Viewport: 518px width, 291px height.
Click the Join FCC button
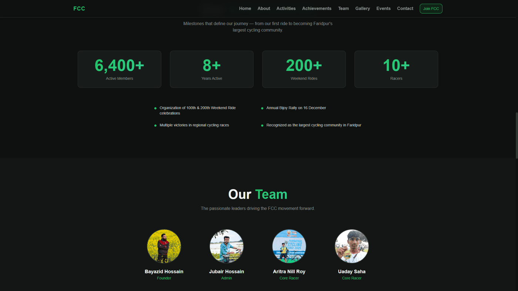pos(431,8)
